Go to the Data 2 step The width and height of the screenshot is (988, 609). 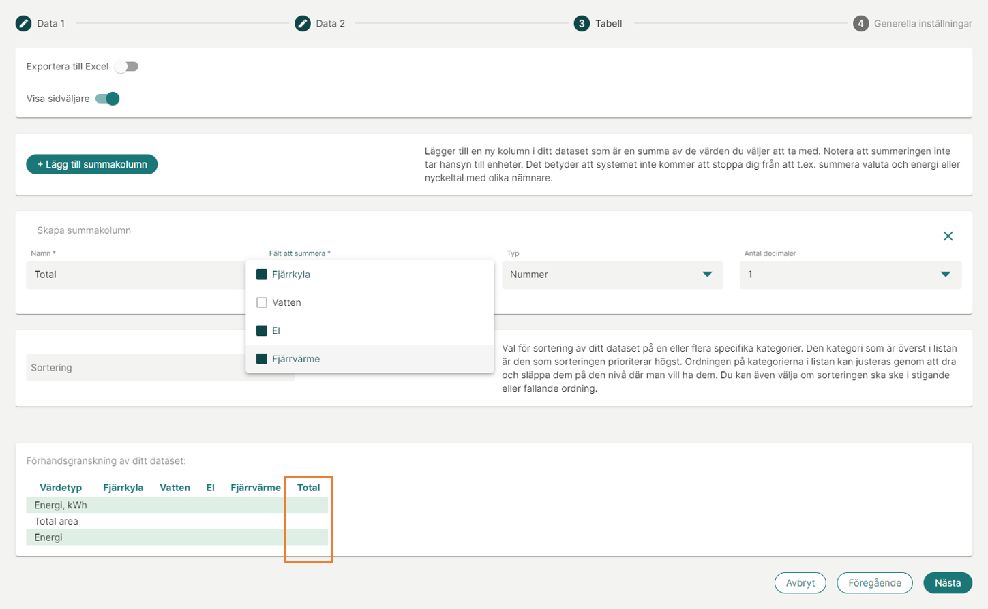(330, 23)
